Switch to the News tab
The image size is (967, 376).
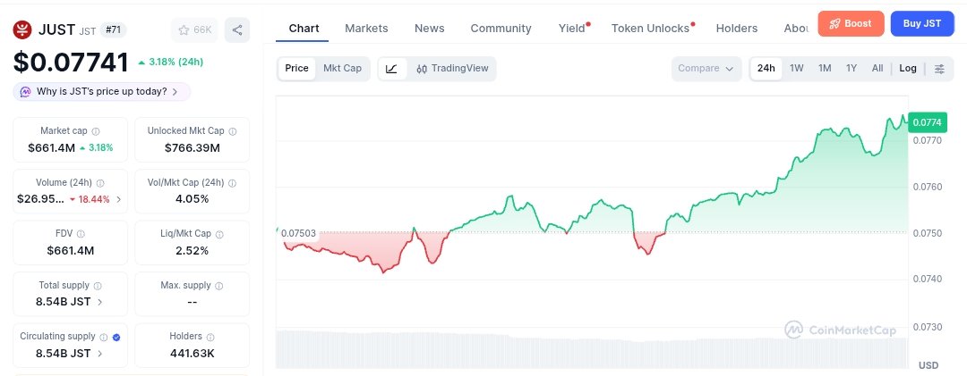[429, 29]
